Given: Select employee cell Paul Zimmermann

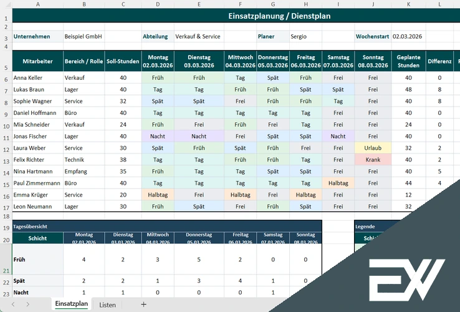Looking at the screenshot, I should [37, 183].
